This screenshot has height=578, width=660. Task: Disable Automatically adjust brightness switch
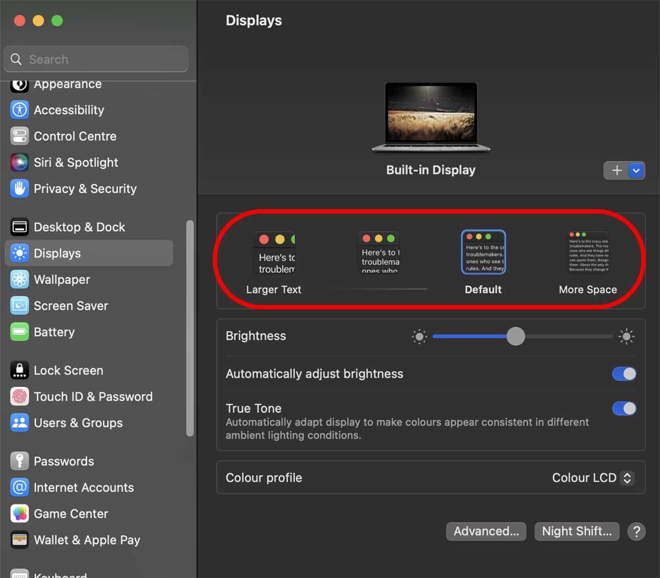pos(624,374)
